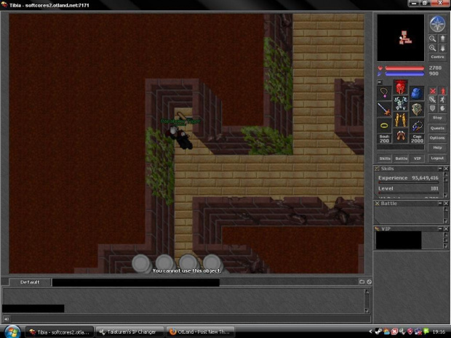This screenshot has height=338, width=451.
Task: Click ignore list icon in chat bar
Action: click(370, 282)
